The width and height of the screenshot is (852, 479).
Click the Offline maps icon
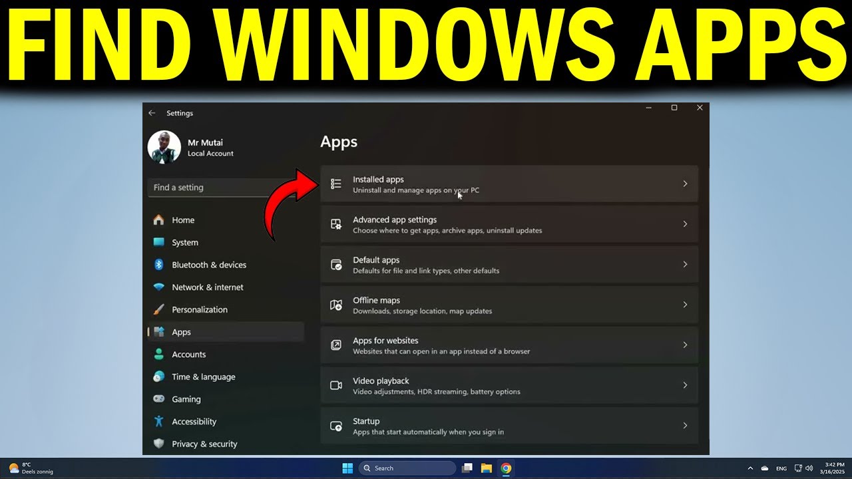point(336,305)
